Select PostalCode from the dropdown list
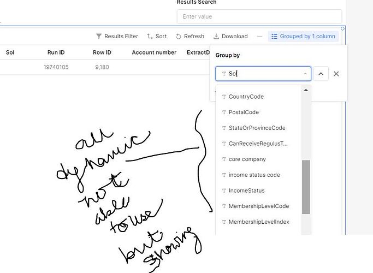The height and width of the screenshot is (273, 373). coord(244,112)
